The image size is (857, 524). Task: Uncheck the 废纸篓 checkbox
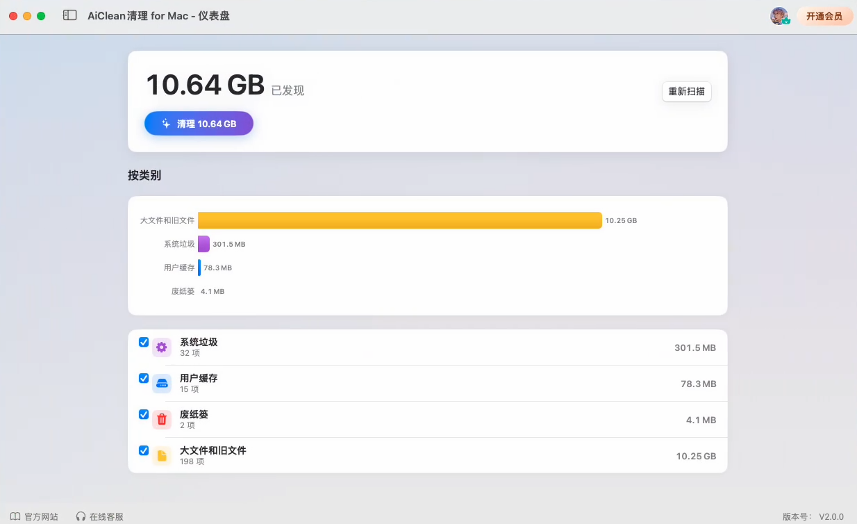(x=144, y=414)
